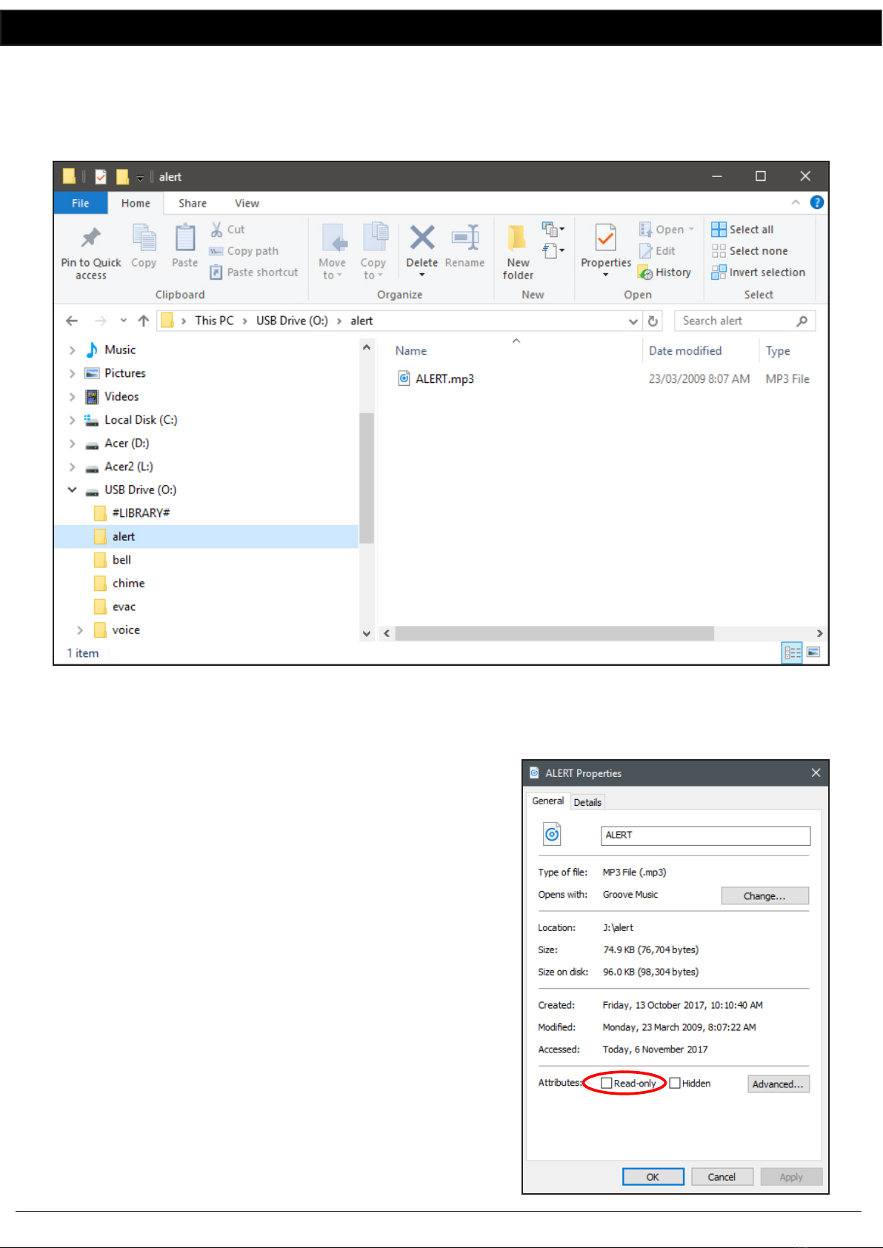883x1248 pixels.
Task: Expand the voice folder in tree
Action: coord(80,630)
